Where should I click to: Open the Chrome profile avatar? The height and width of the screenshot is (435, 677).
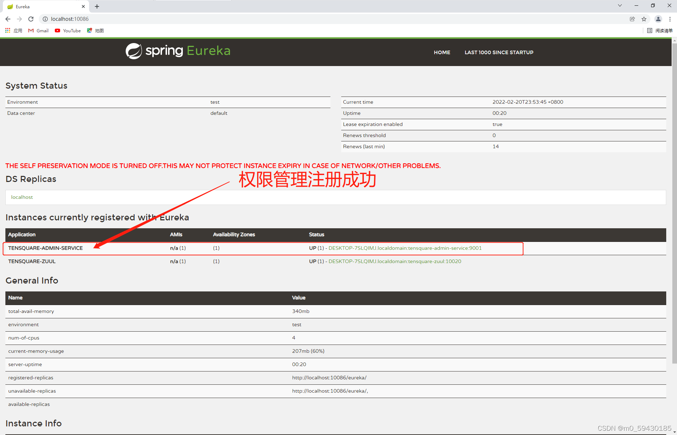tap(658, 19)
